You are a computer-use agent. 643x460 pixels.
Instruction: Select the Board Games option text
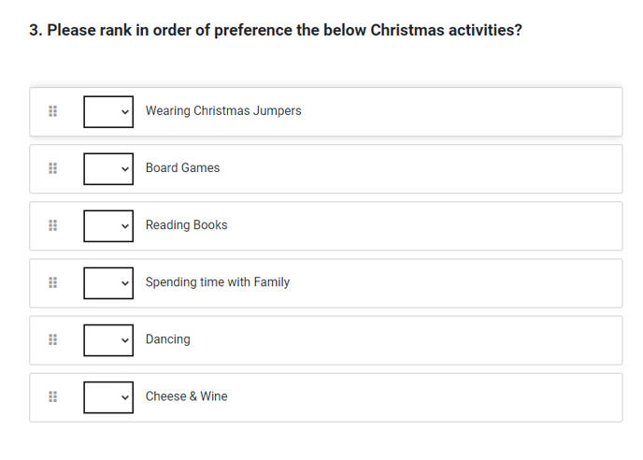(x=182, y=168)
